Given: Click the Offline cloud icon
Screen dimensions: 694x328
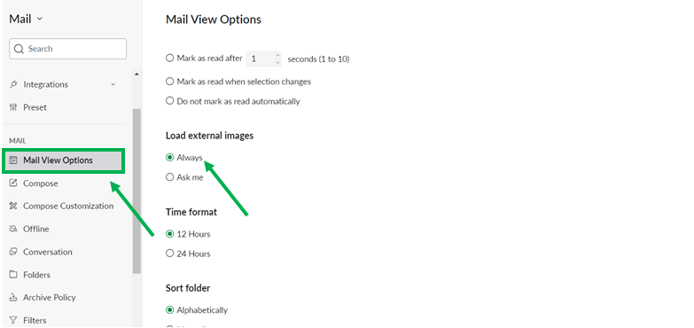Looking at the screenshot, I should click(x=13, y=229).
